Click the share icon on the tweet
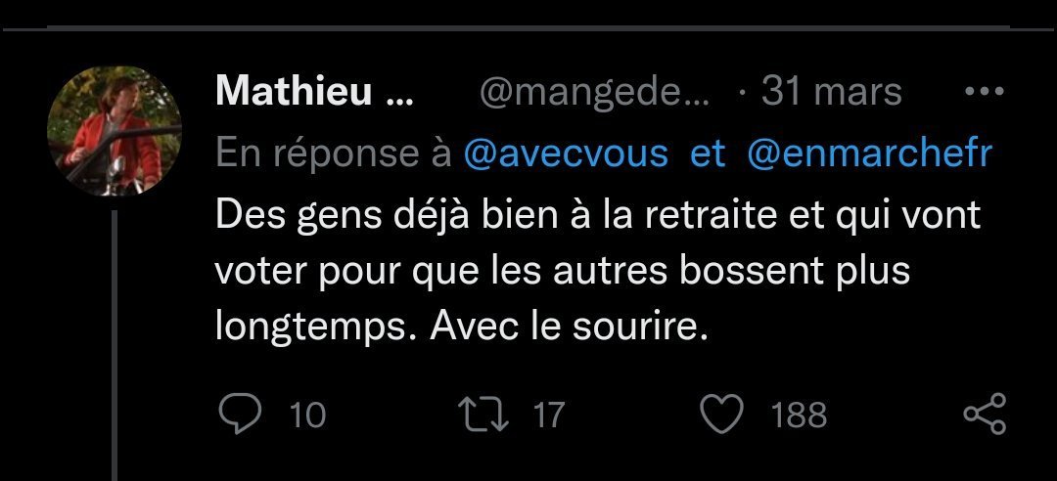 click(984, 415)
